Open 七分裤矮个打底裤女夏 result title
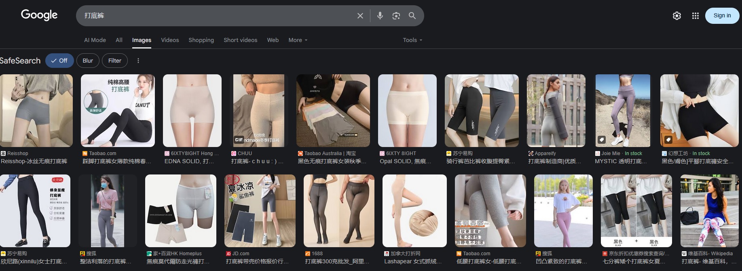This screenshot has width=742, height=271. click(634, 261)
